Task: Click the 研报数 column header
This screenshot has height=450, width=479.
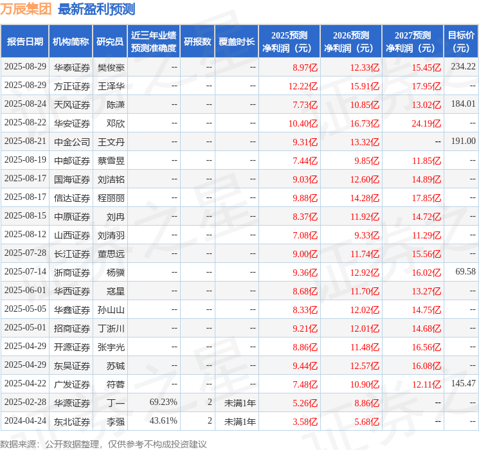Action: point(197,42)
